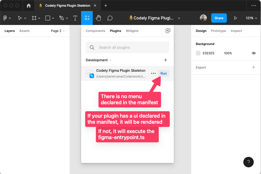Open the Prototype tab
The width and height of the screenshot is (261, 174).
pos(218,31)
